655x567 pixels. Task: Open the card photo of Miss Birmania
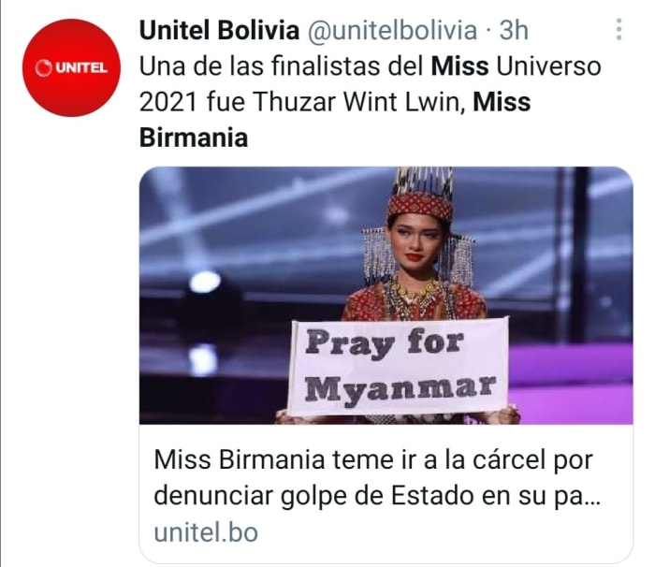coord(386,296)
